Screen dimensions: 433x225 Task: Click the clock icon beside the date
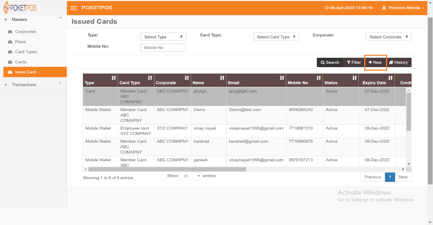point(326,8)
